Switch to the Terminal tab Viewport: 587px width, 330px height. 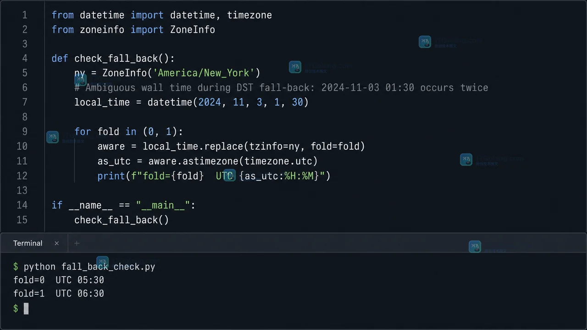click(28, 243)
